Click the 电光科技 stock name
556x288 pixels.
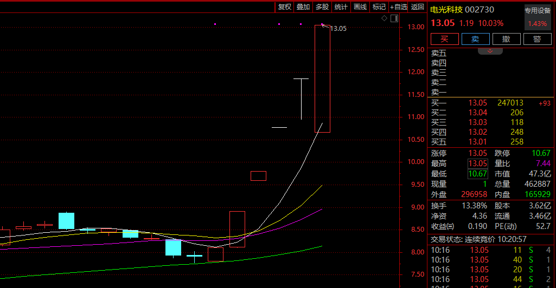446,9
